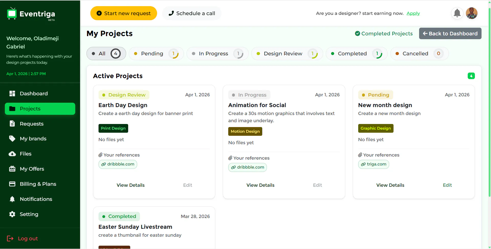Click the Completed count ring indicator
The image size is (491, 249).
(x=377, y=54)
